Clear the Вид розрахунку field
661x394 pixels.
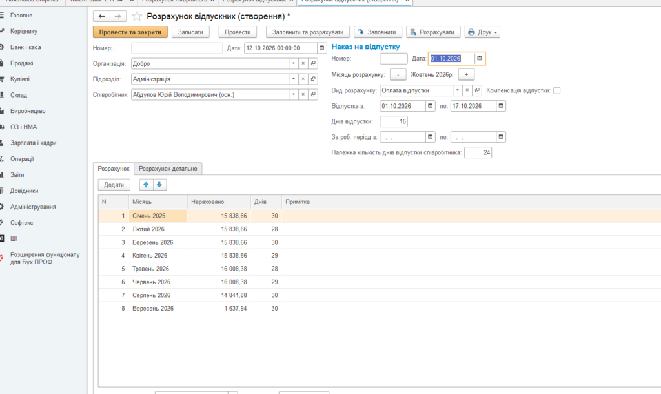tap(467, 90)
